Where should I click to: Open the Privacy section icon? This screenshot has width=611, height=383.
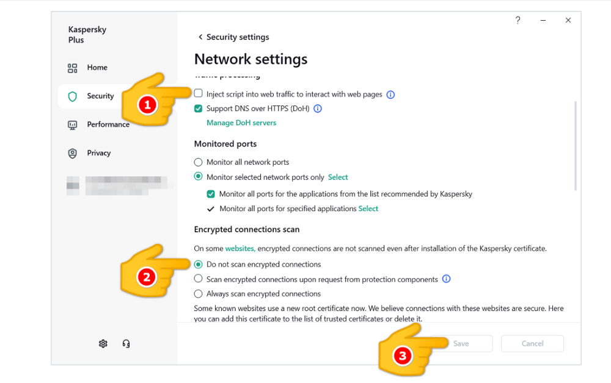[x=72, y=154]
